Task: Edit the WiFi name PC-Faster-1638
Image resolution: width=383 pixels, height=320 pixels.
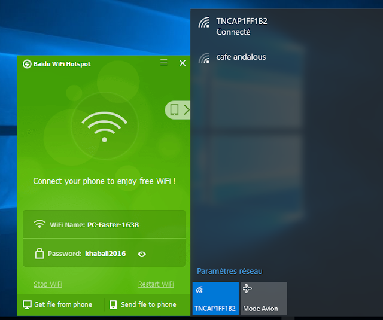Action: 113,225
